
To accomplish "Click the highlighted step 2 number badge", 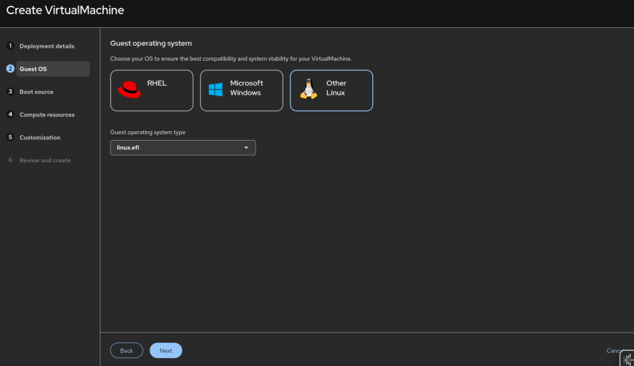I will (x=11, y=69).
